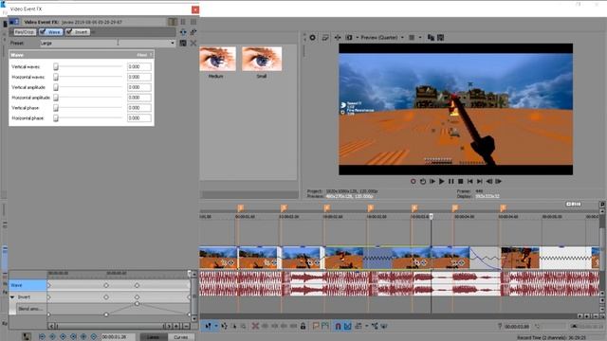This screenshot has height=341, width=607.
Task: Open Preview (Quarter) quality dropdown
Action: point(402,38)
